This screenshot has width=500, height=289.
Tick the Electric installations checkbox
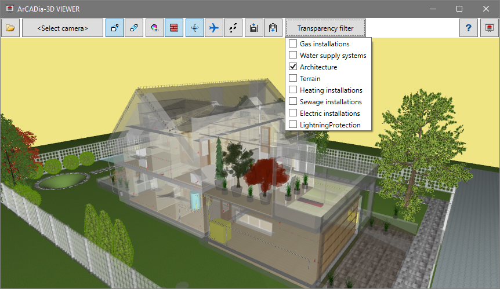point(293,113)
